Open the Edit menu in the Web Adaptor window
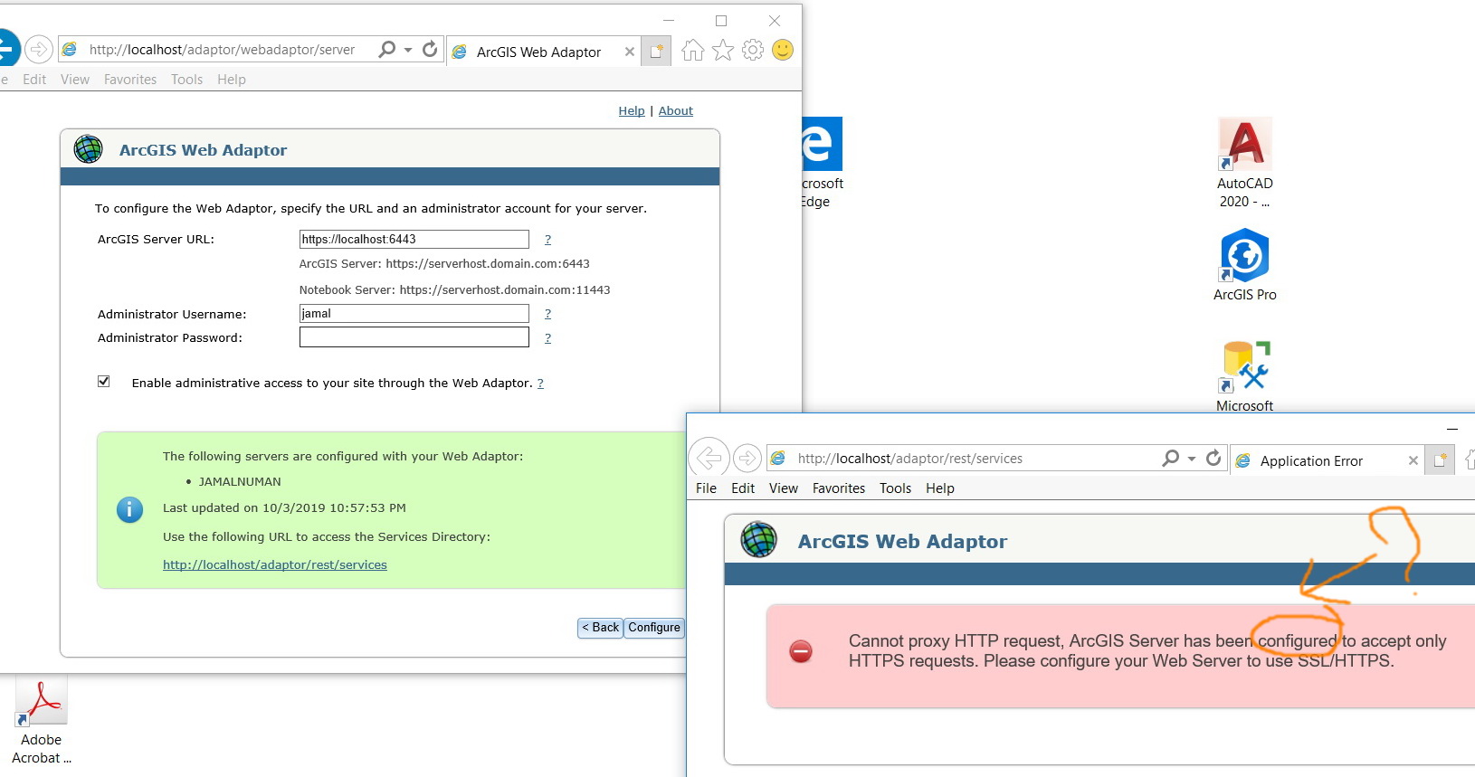 pos(34,80)
